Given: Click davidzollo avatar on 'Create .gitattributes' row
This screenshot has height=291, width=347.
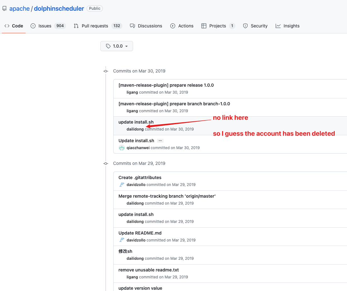Looking at the screenshot, I should tap(122, 184).
